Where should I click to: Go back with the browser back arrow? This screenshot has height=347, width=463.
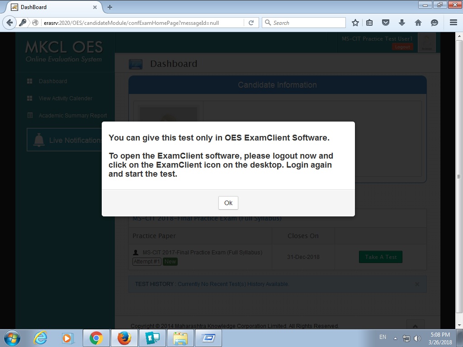coord(9,23)
